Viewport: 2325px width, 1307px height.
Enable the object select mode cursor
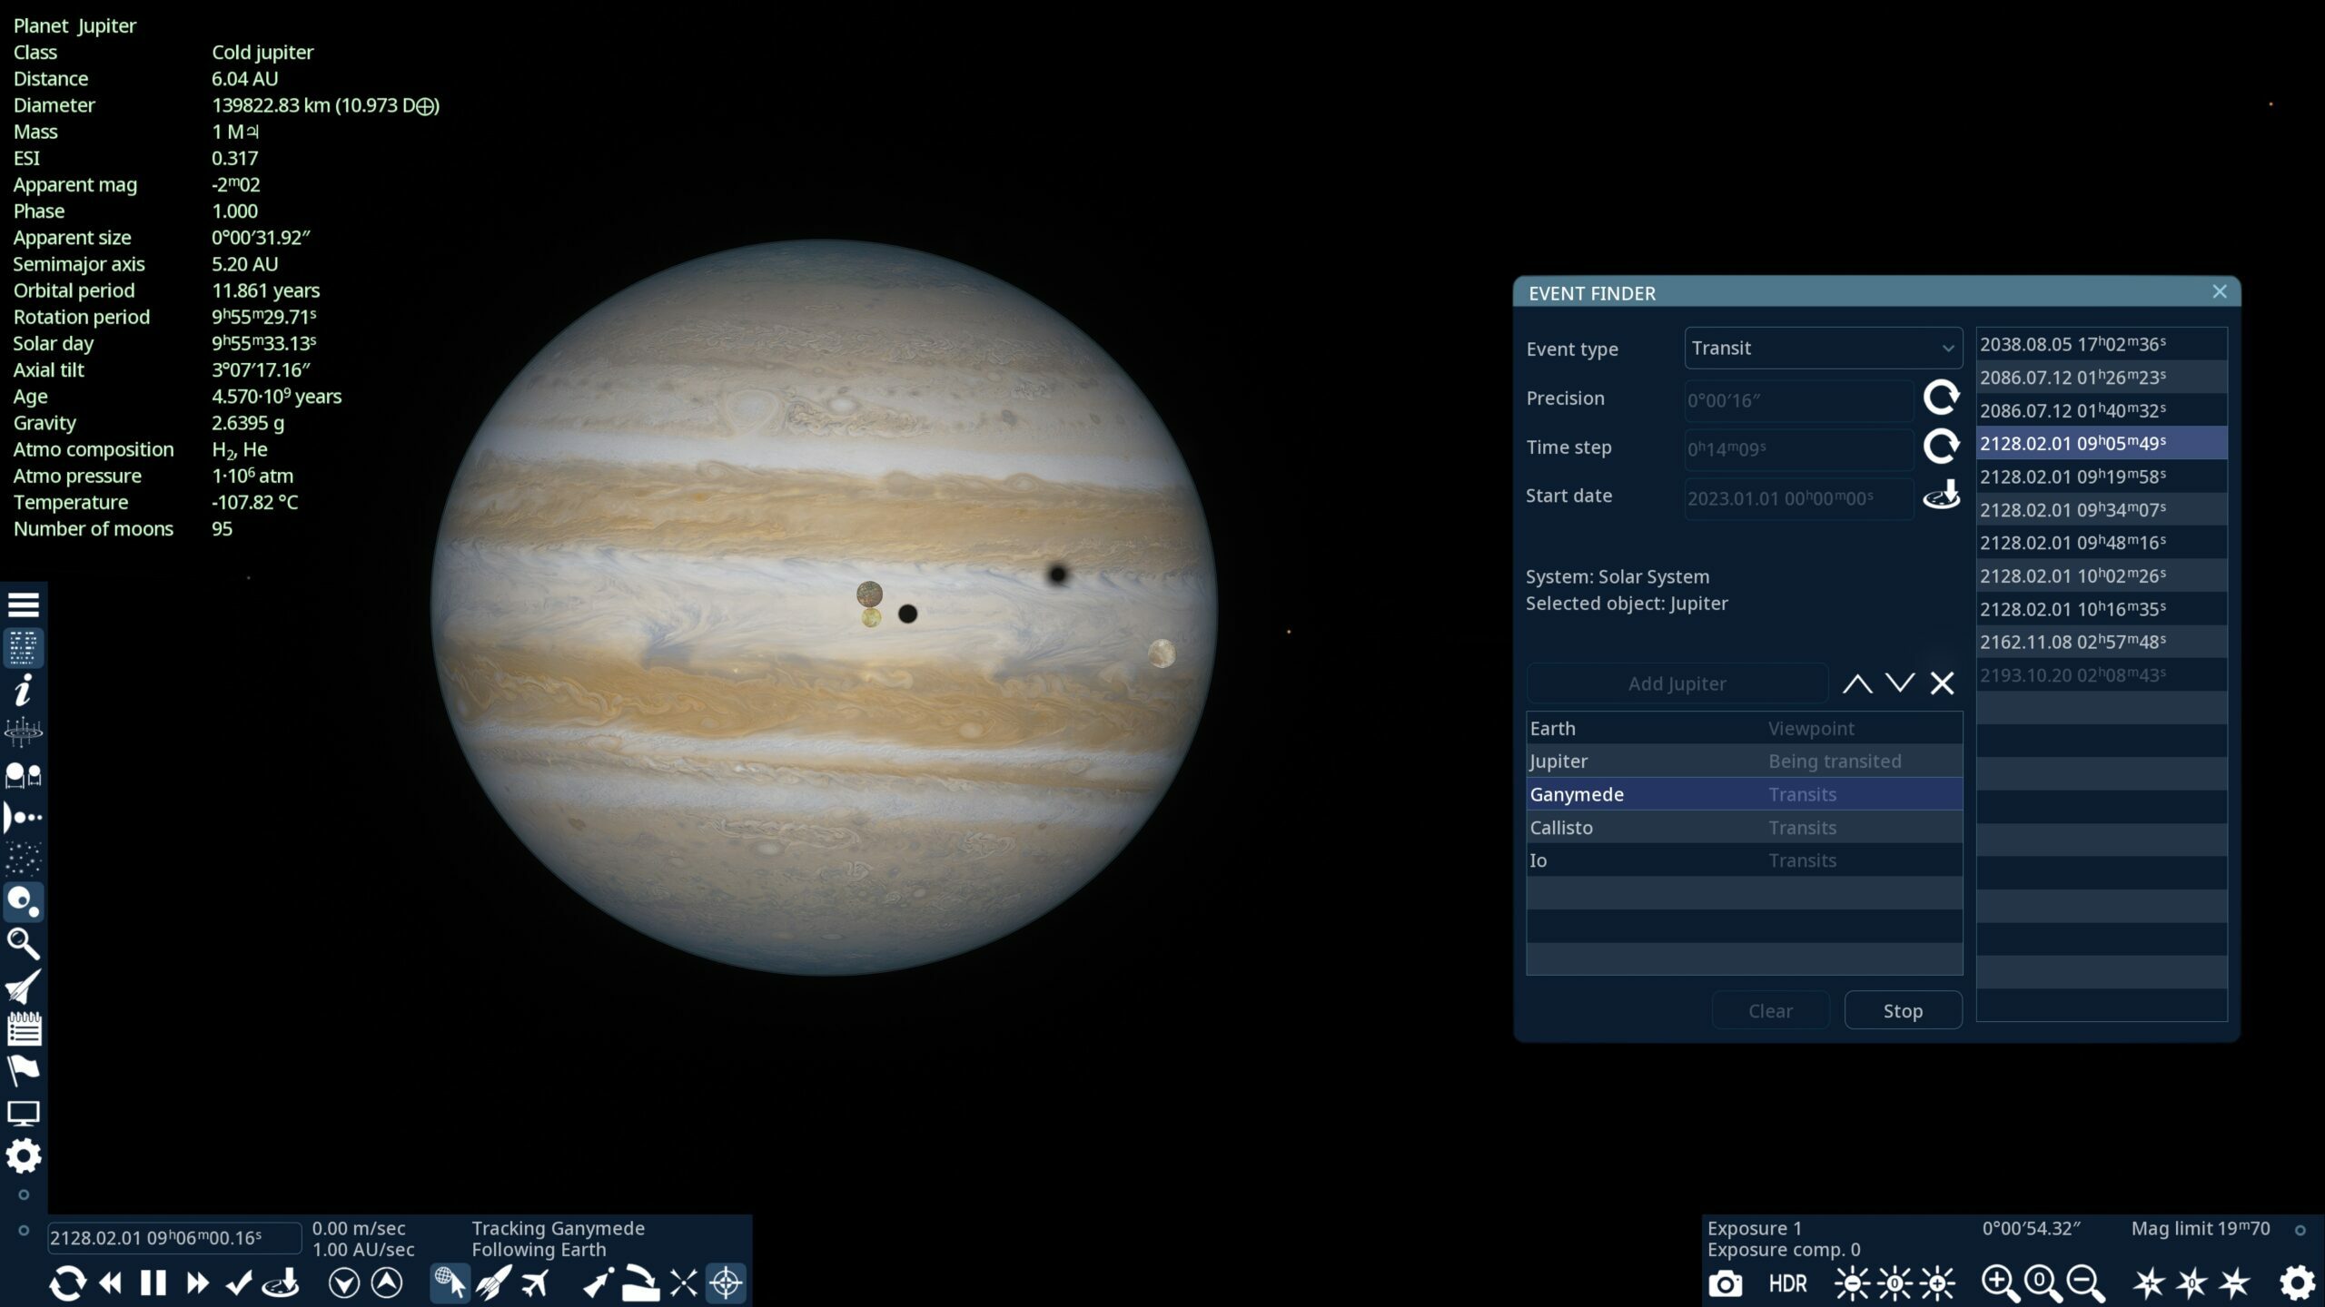pos(449,1282)
